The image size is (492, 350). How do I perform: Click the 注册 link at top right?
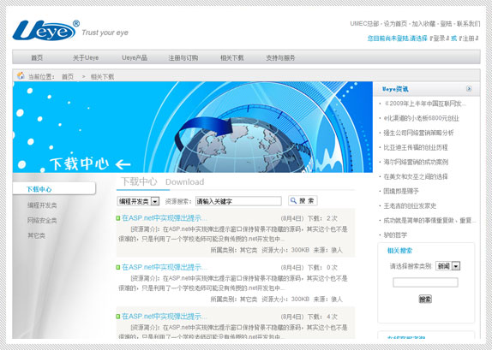click(469, 39)
